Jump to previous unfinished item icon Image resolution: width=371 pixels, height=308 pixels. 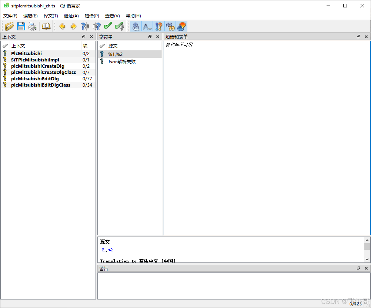pyautogui.click(x=85, y=26)
